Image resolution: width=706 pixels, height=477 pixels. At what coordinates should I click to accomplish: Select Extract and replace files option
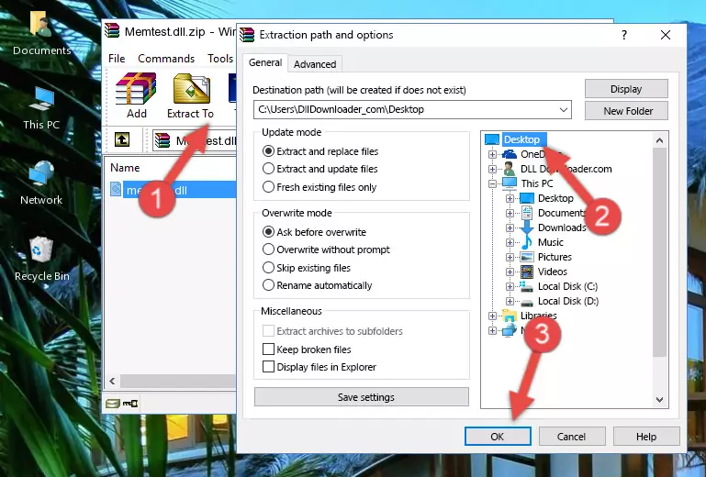tap(320, 151)
